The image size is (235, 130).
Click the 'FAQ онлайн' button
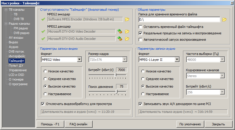[78, 124]
